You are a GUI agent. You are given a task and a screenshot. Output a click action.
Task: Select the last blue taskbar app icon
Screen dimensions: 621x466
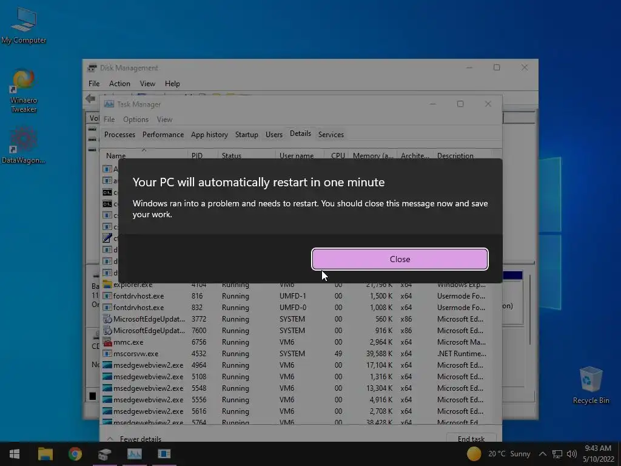[164, 454]
